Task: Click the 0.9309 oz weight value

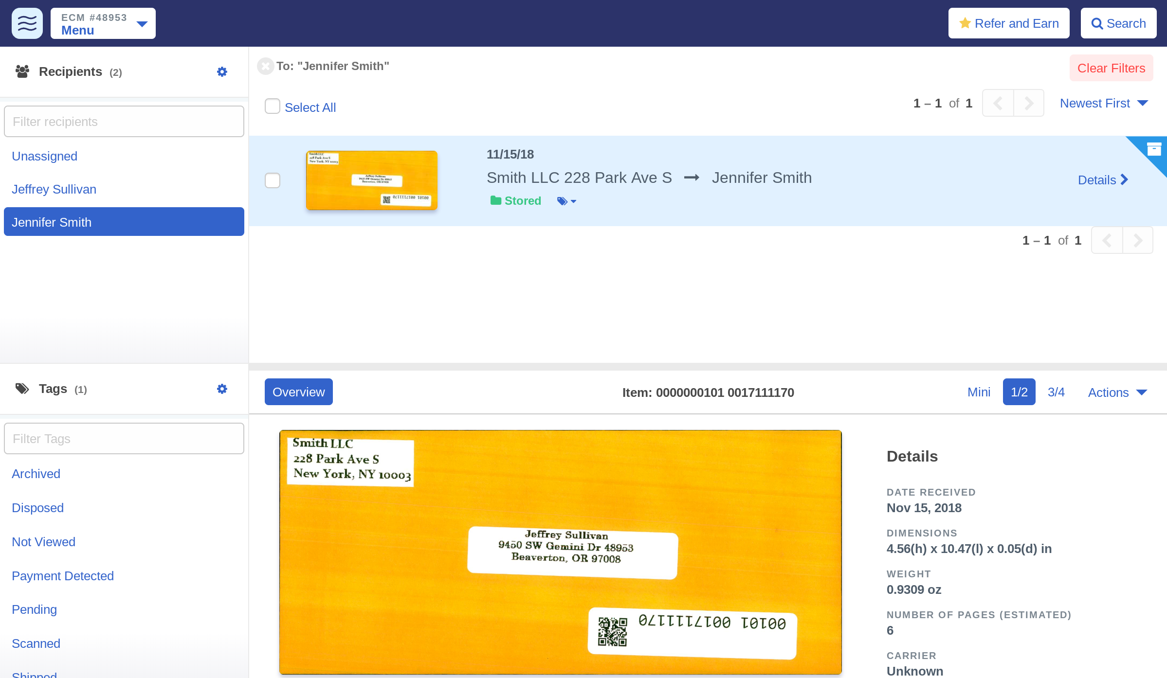Action: pyautogui.click(x=914, y=589)
